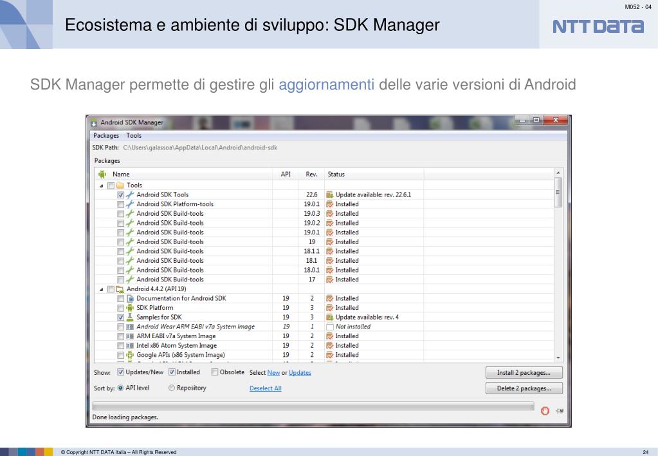Click ARM EABI v7a System Image icon
This screenshot has height=456, width=658.
130,336
